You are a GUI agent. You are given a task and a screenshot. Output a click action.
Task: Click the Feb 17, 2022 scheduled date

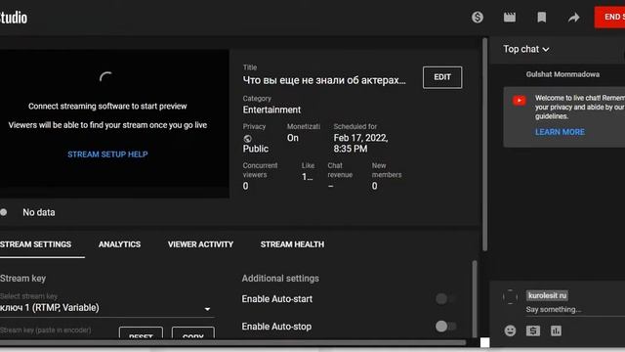click(x=360, y=144)
